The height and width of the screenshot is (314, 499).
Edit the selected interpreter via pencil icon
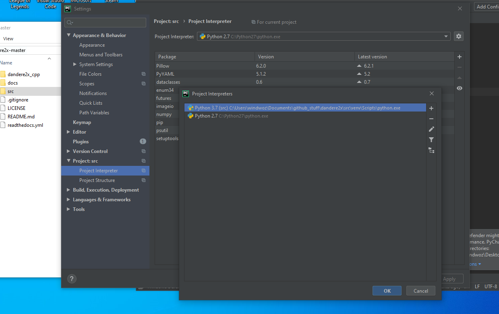pos(431,129)
